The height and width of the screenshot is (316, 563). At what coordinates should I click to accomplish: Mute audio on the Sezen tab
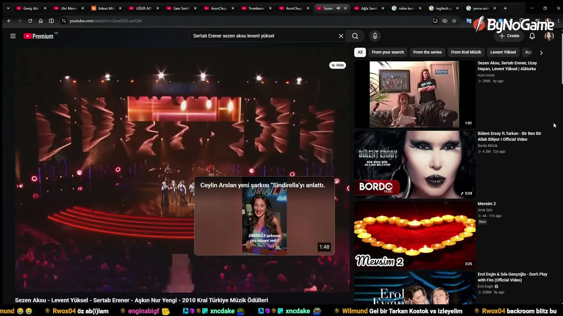pos(338,8)
